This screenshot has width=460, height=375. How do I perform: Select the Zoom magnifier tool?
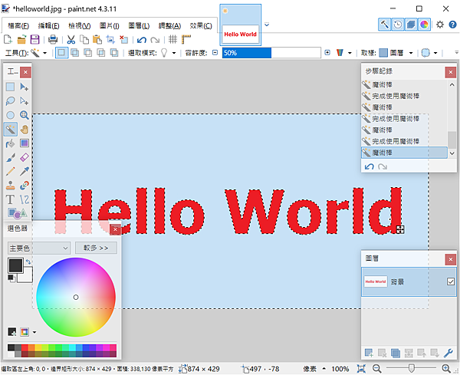coord(25,115)
